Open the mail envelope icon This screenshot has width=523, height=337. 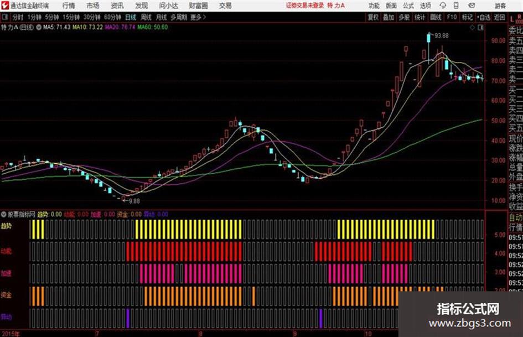point(472,6)
